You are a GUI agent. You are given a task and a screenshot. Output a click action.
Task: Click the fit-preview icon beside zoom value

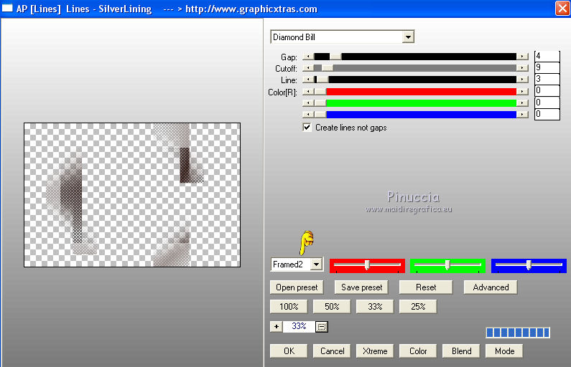coord(322,327)
